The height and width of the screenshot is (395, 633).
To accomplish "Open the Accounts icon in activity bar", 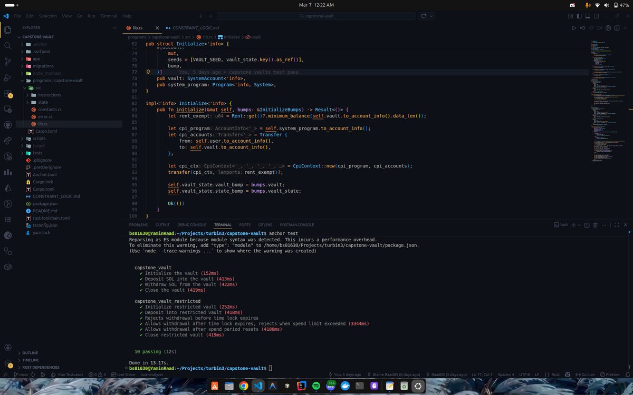I will pyautogui.click(x=8, y=348).
